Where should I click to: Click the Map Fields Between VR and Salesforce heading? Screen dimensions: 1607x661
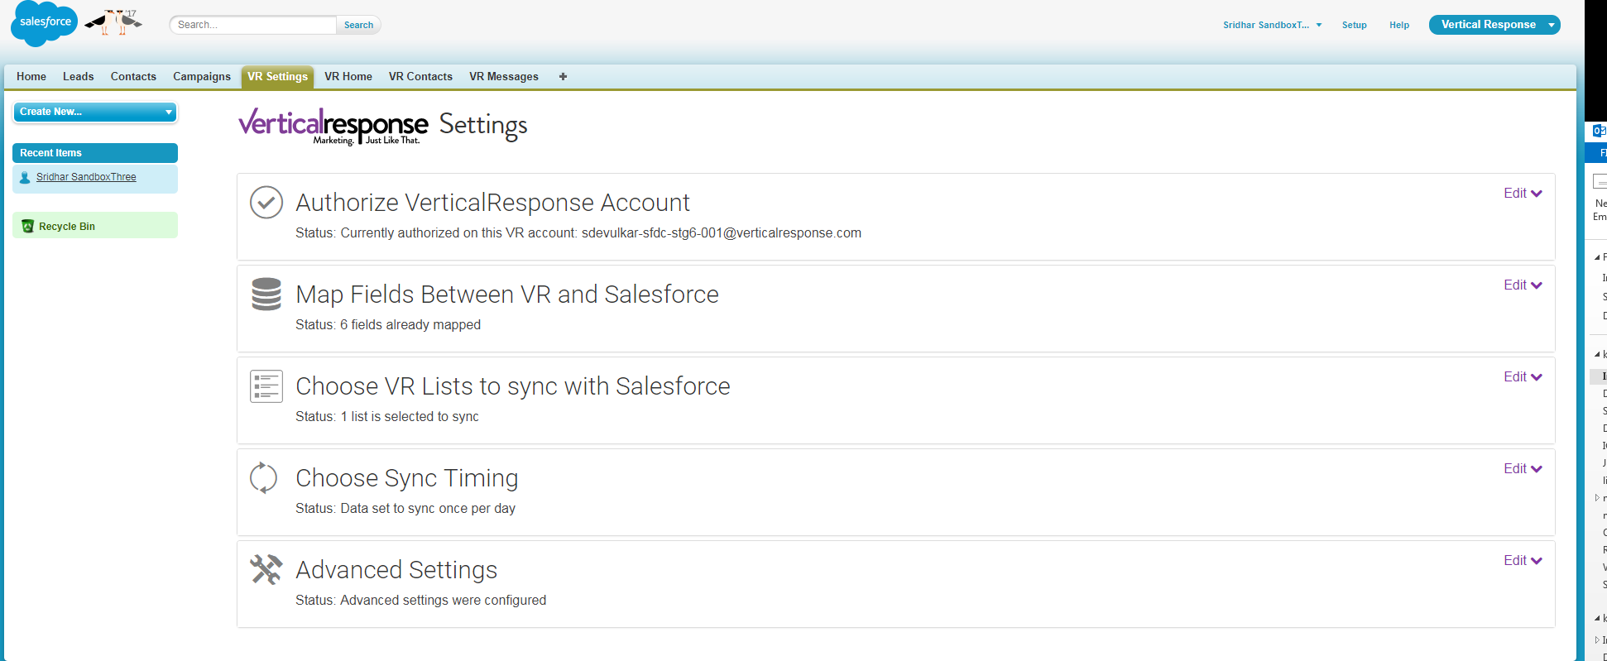coord(507,295)
